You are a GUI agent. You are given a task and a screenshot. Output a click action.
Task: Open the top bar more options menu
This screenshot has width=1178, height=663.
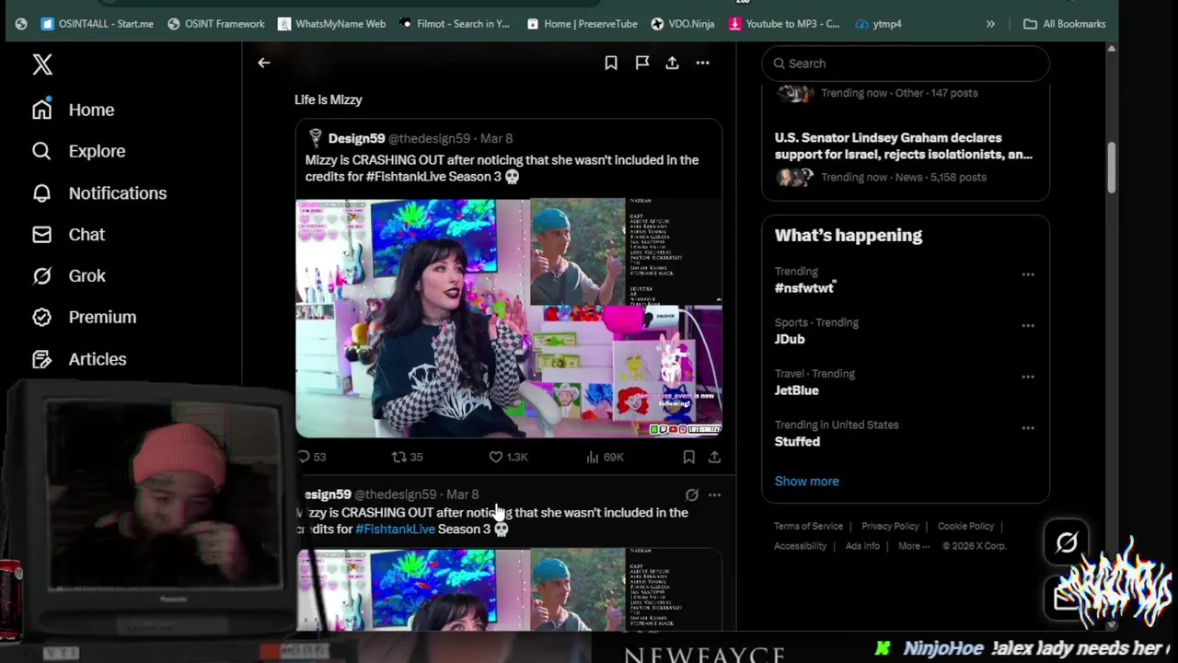click(702, 63)
